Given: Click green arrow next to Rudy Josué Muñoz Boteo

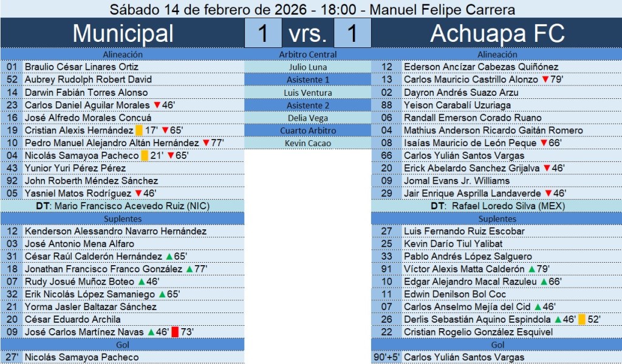Looking at the screenshot, I should (142, 281).
